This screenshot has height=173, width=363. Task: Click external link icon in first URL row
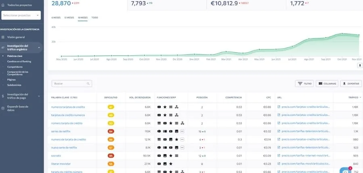pyautogui.click(x=279, y=107)
